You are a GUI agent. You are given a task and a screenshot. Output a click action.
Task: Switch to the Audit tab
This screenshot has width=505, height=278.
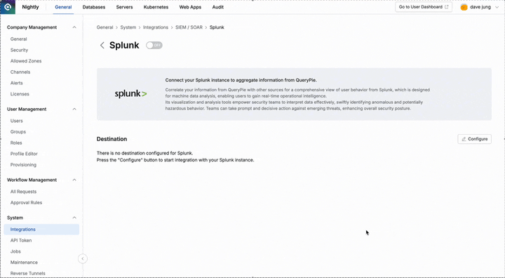click(217, 7)
